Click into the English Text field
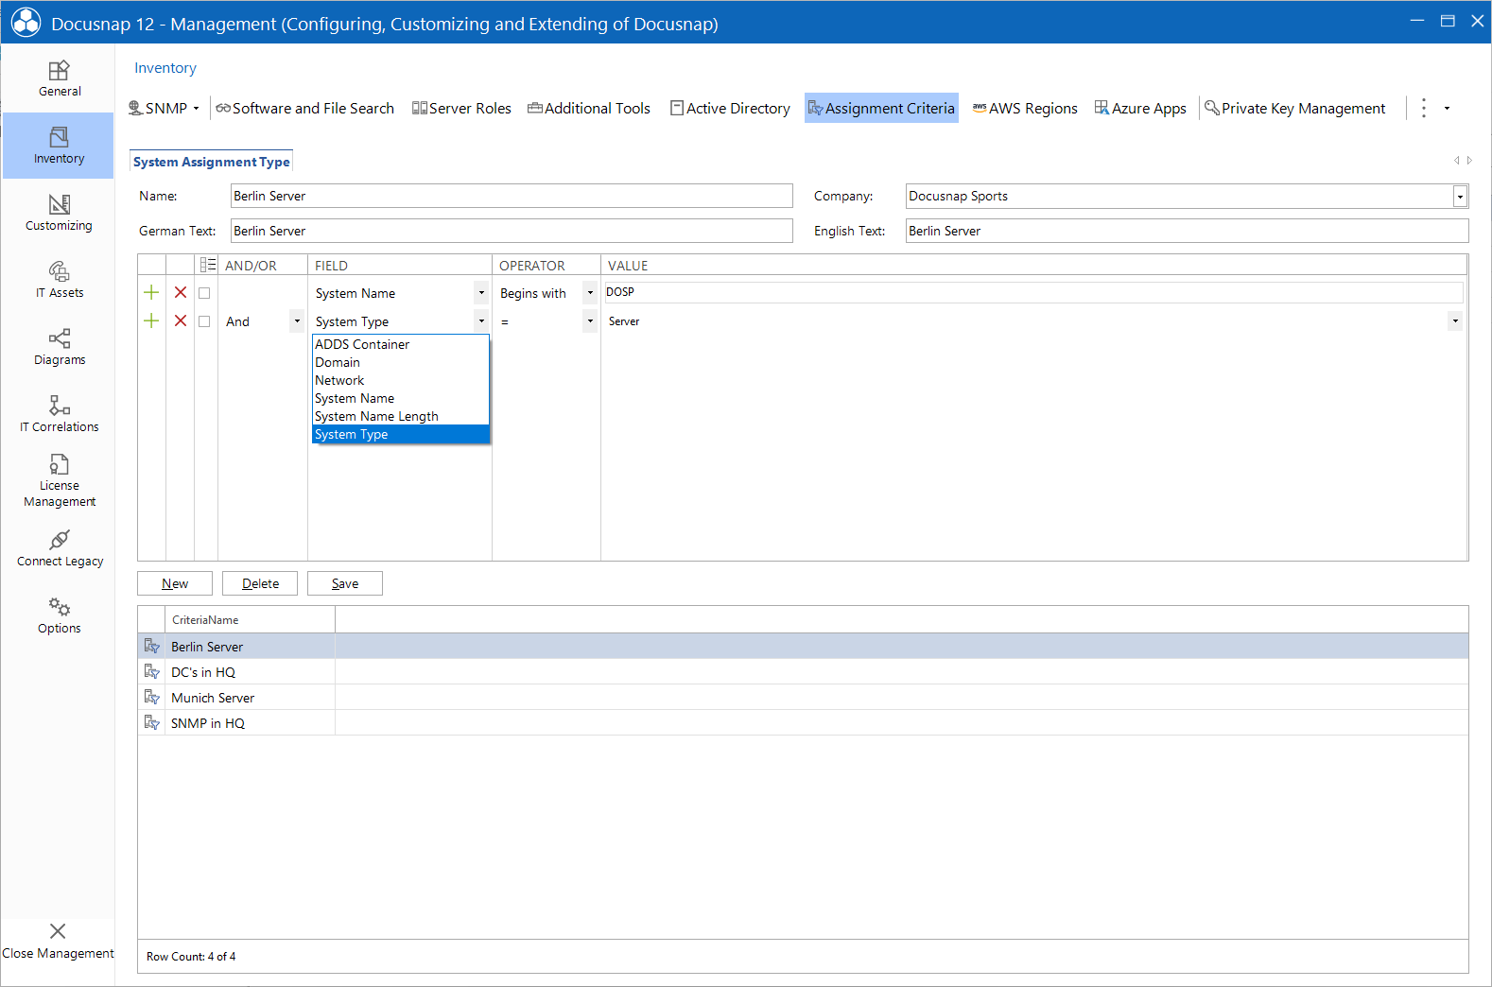The image size is (1492, 987). coord(1187,231)
